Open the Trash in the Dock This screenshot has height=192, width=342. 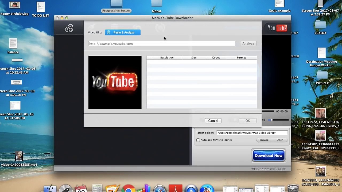(293, 189)
